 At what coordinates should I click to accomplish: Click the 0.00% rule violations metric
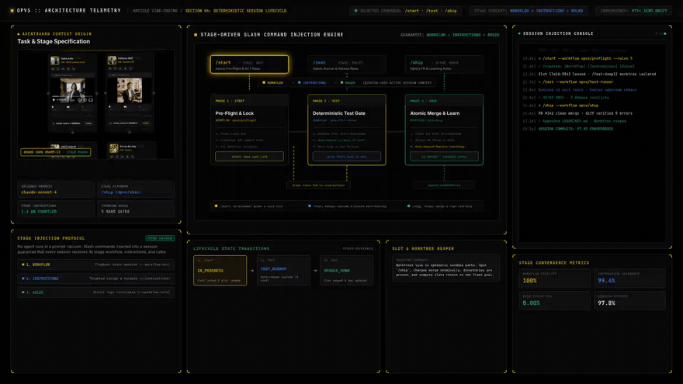click(x=554, y=300)
